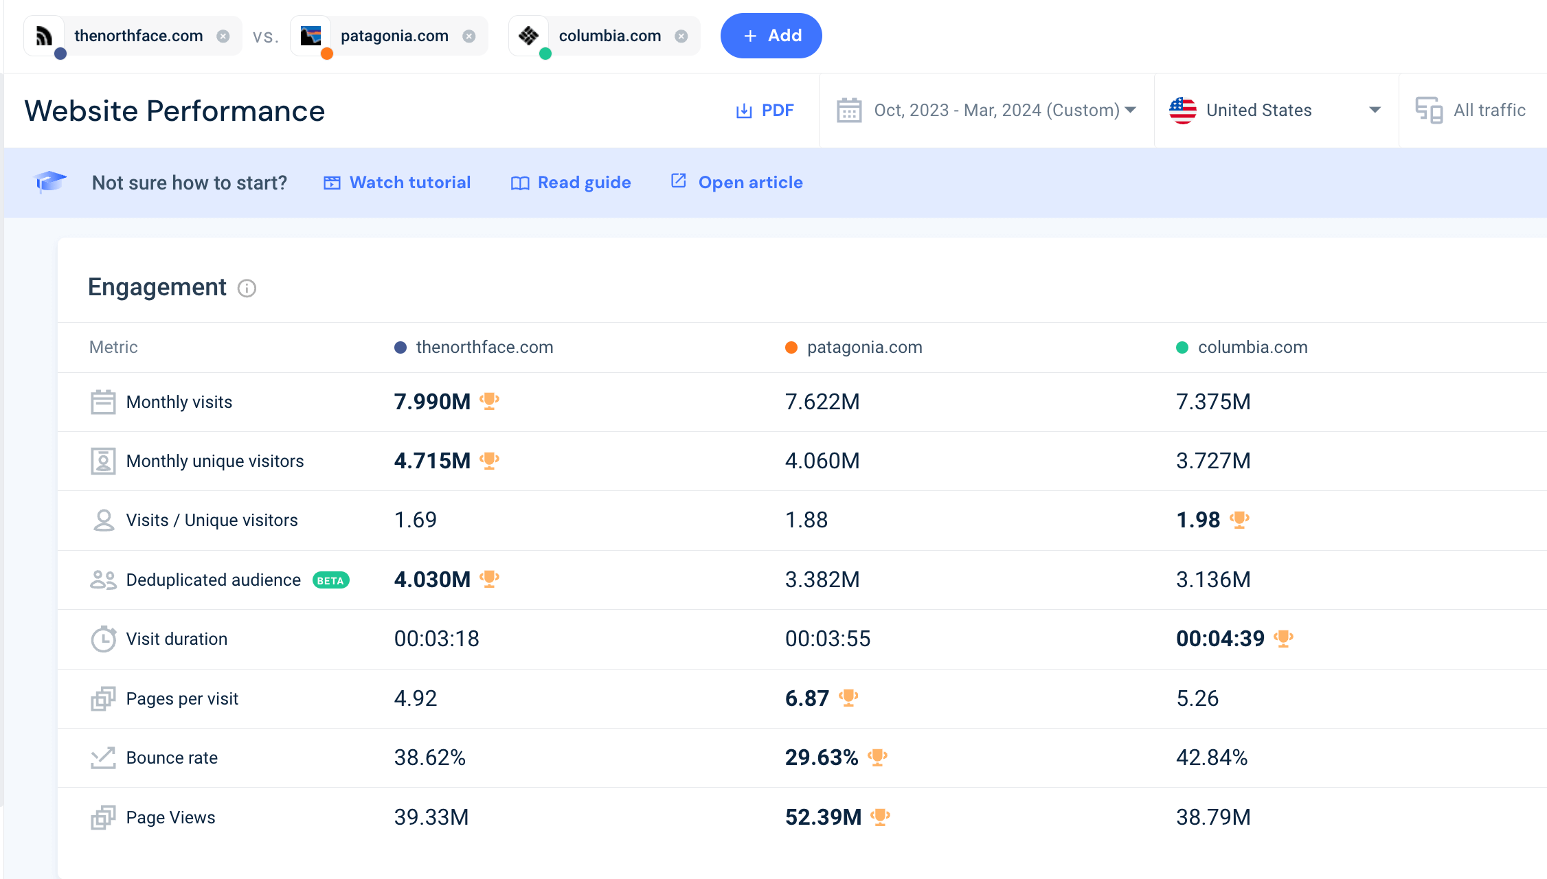Click the Columbia favicon icon
Screen dimensions: 1547x879
[x=528, y=36]
